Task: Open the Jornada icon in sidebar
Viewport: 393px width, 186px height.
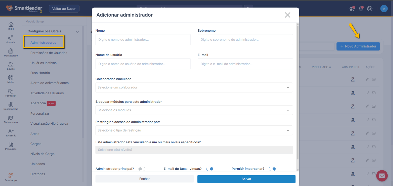Action: tap(11, 38)
